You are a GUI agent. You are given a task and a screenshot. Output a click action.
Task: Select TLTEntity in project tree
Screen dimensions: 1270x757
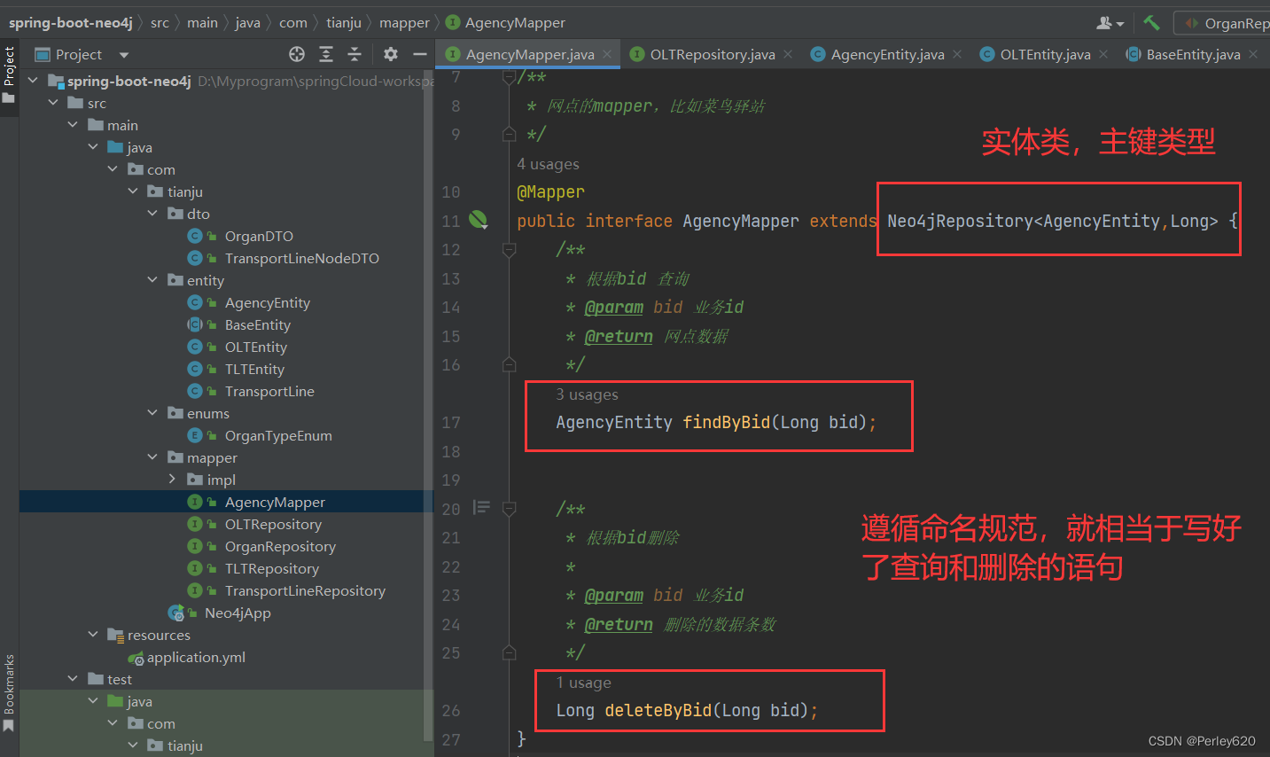254,369
